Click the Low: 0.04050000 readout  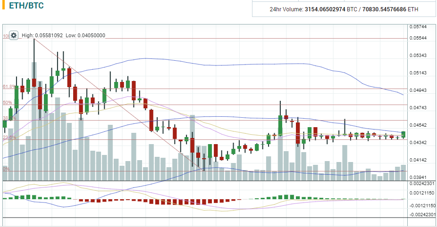click(85, 35)
